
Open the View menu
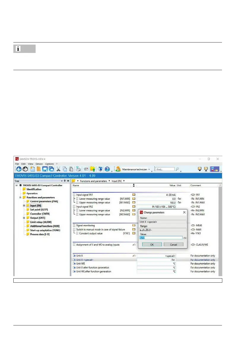point(31,164)
